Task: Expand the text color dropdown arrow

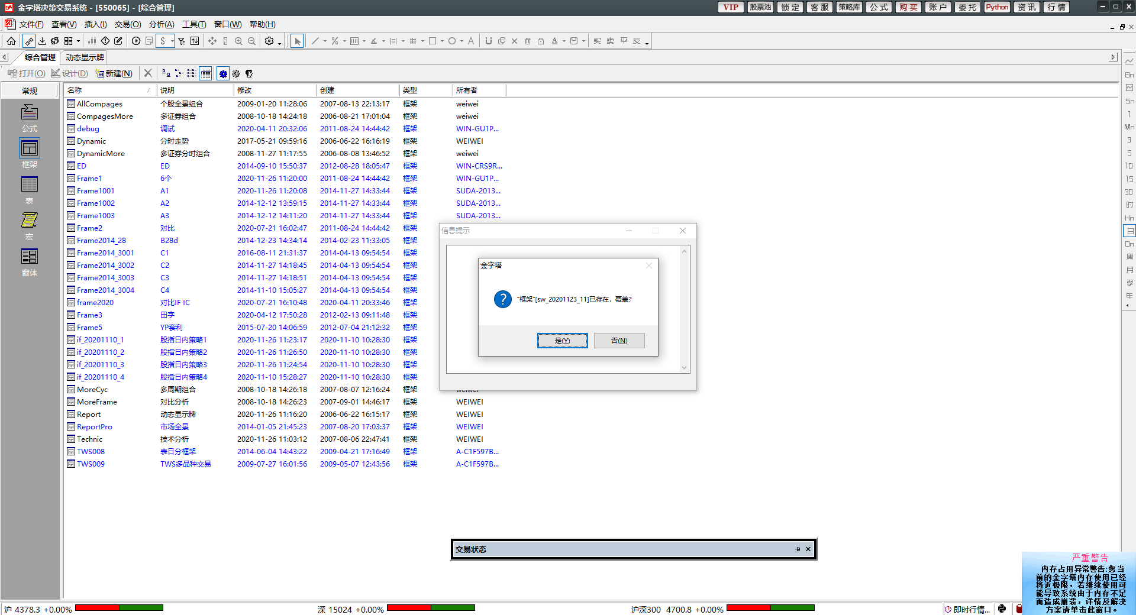Action: pos(564,41)
